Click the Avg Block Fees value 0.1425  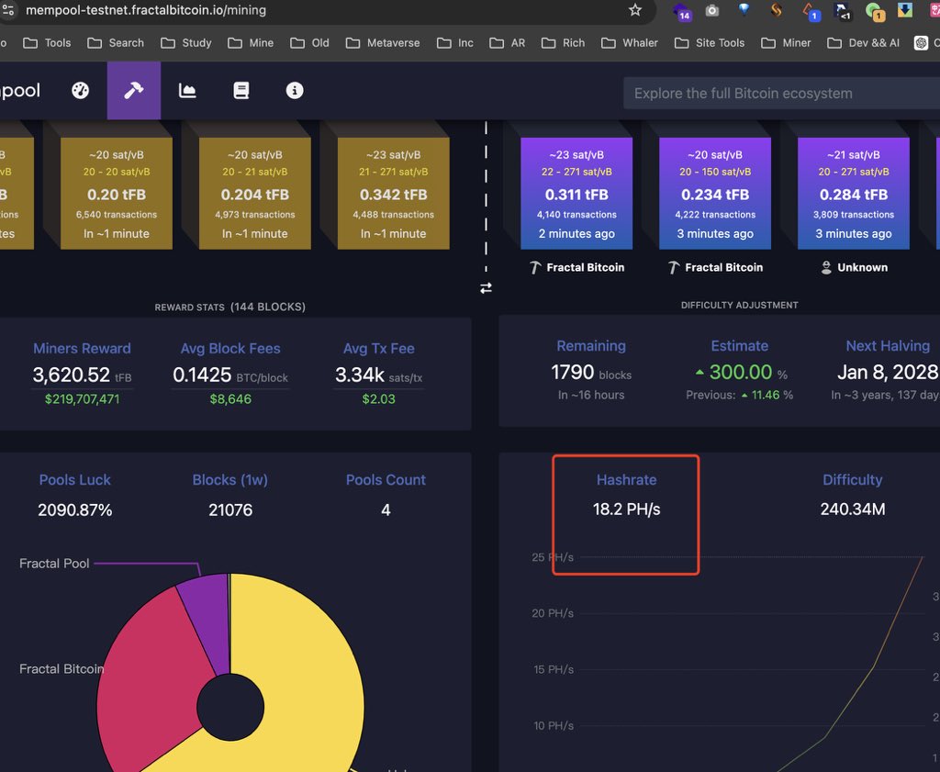(201, 375)
